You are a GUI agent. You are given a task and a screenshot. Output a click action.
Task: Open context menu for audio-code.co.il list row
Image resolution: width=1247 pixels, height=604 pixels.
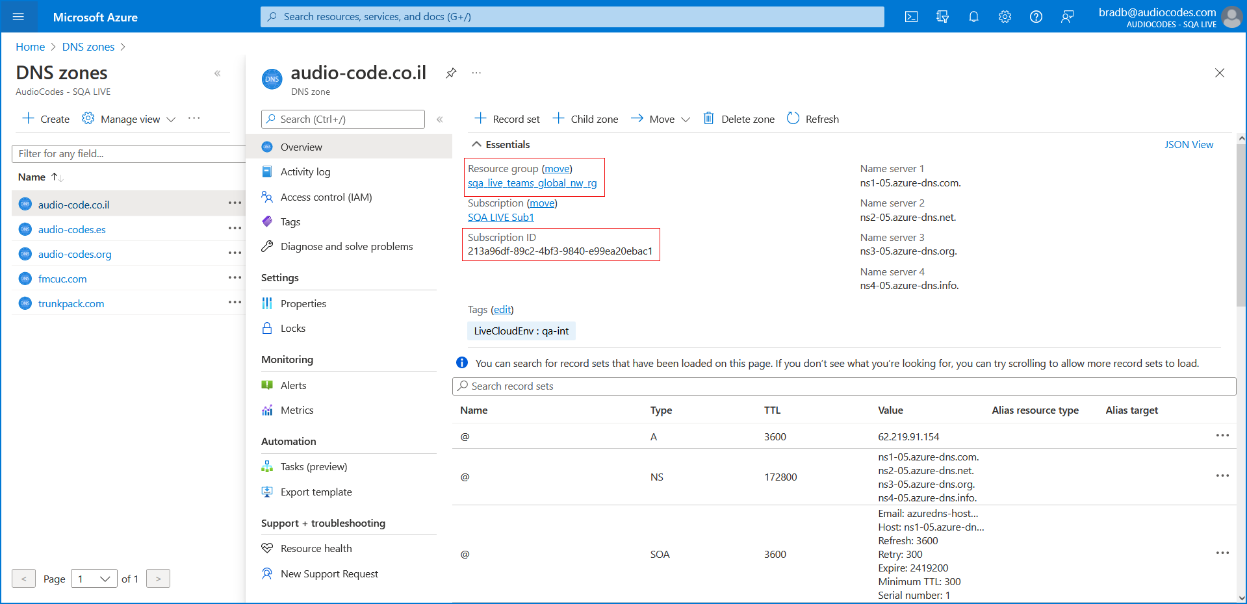[235, 204]
